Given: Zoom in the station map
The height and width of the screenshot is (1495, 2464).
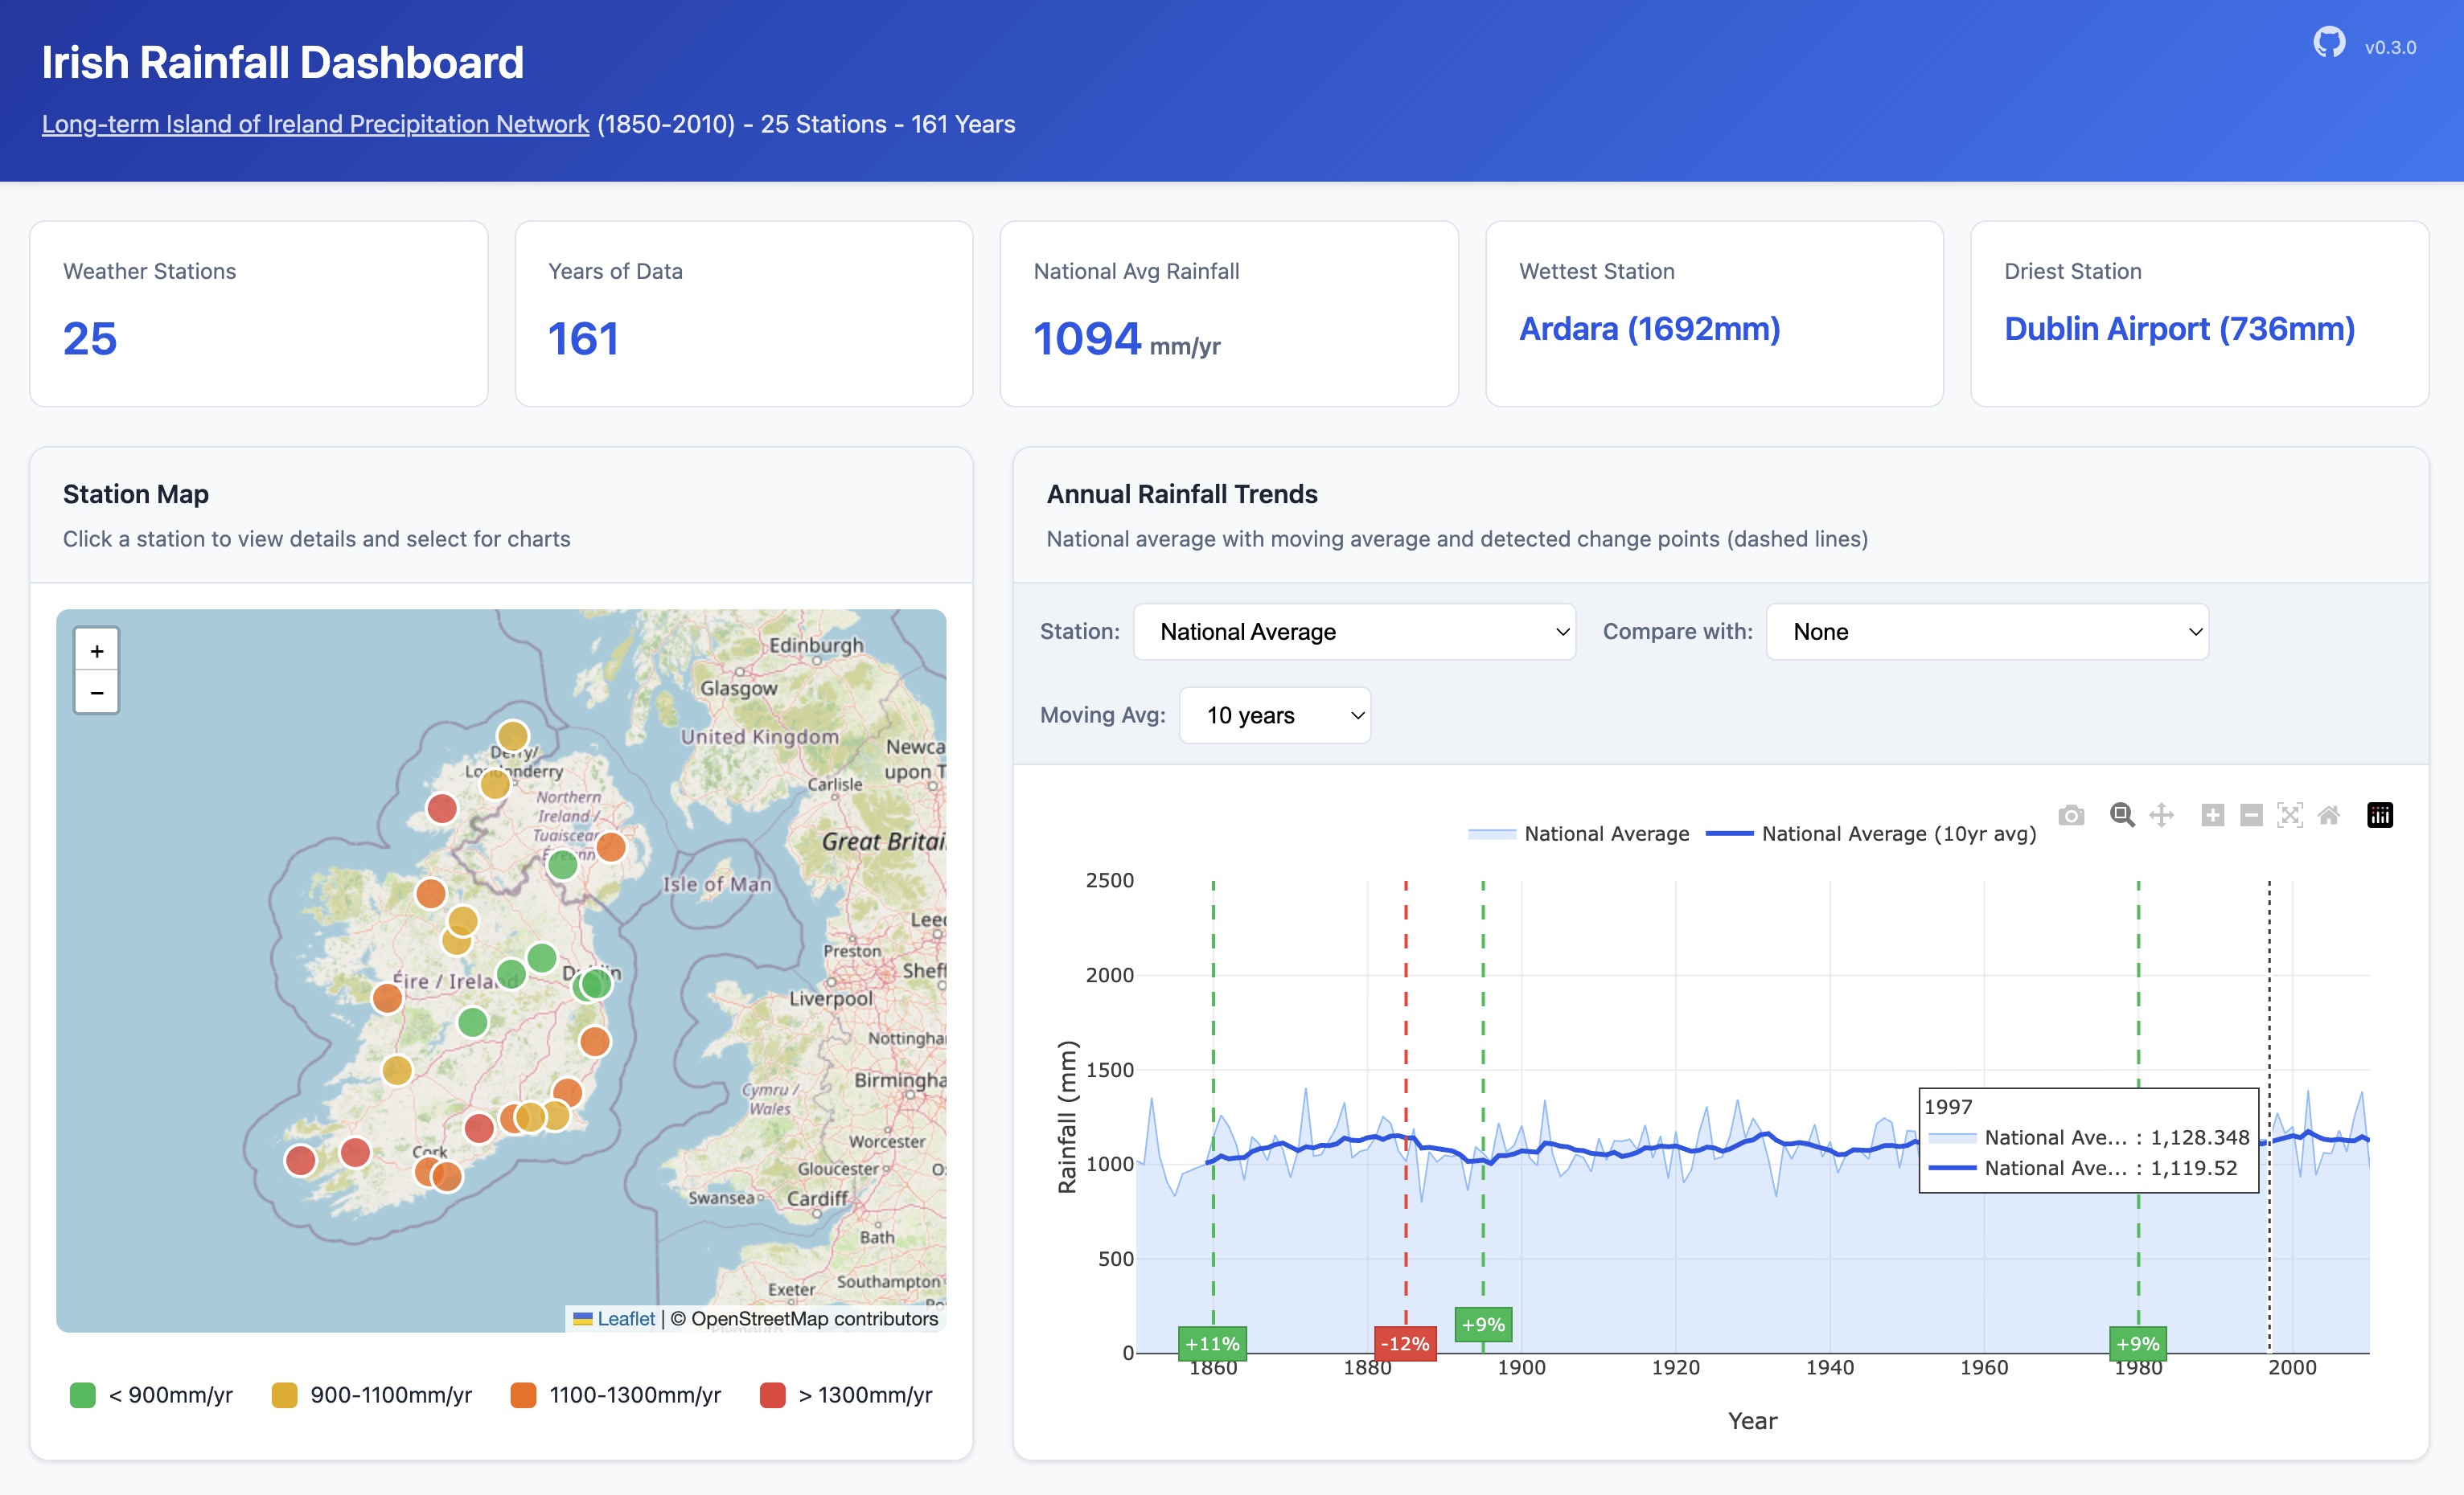Looking at the screenshot, I should click(x=97, y=650).
